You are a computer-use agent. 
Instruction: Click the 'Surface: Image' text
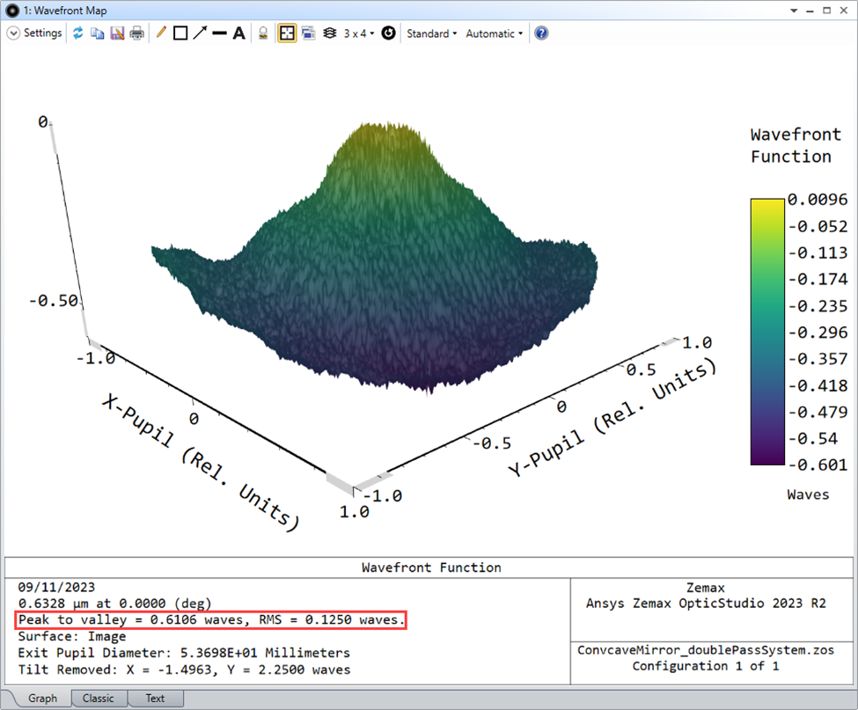71,636
